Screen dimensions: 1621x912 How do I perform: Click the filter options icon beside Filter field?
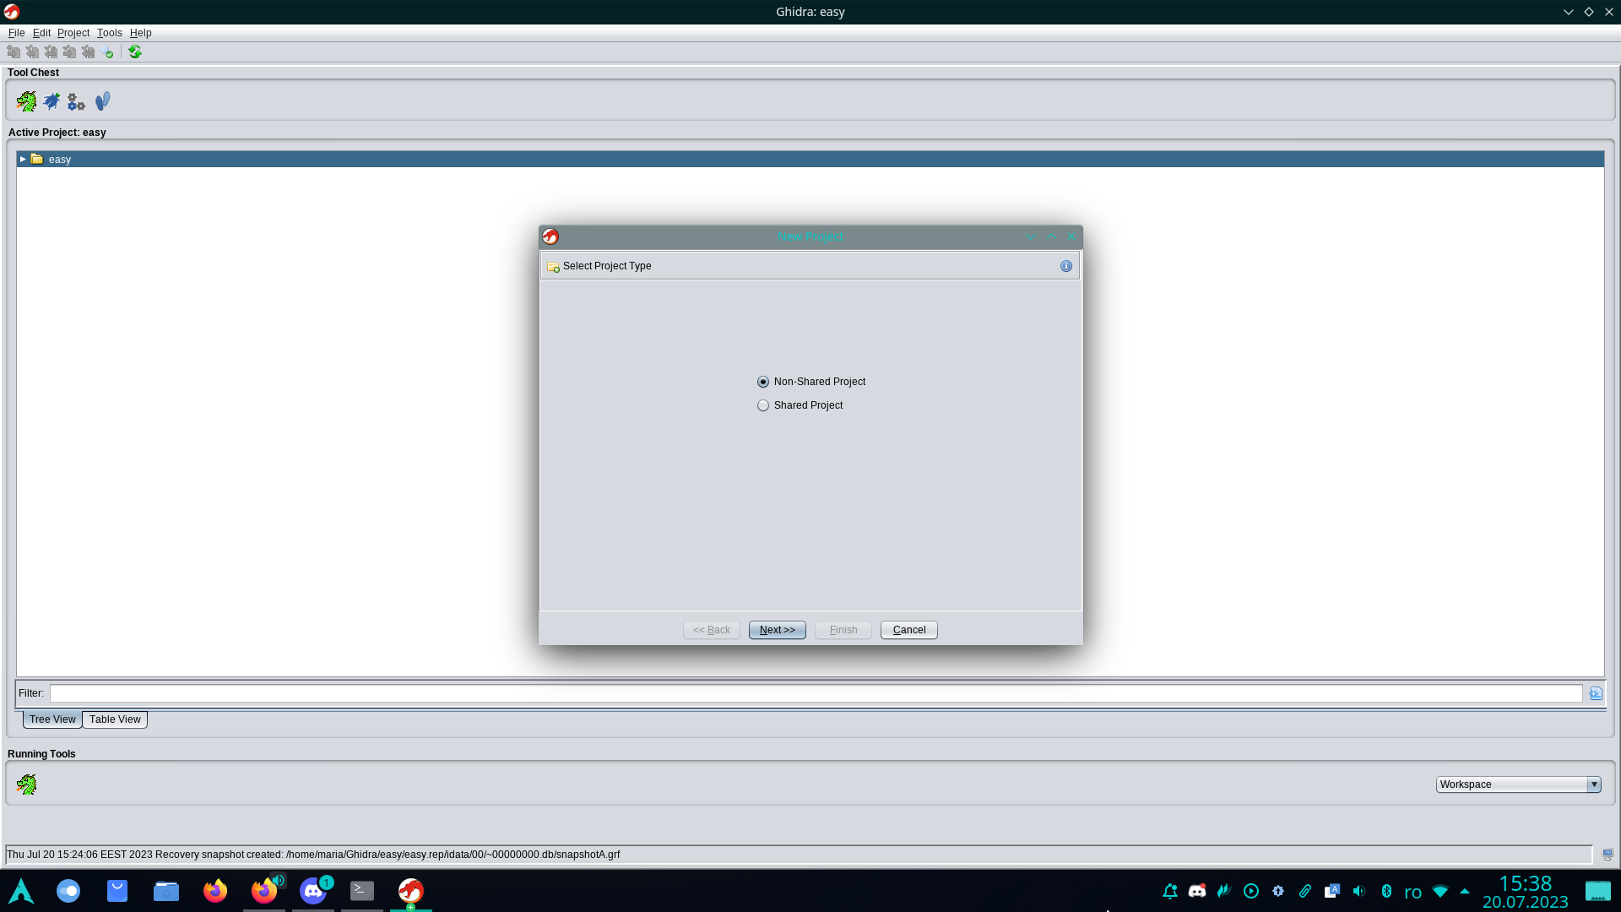pos(1596,693)
